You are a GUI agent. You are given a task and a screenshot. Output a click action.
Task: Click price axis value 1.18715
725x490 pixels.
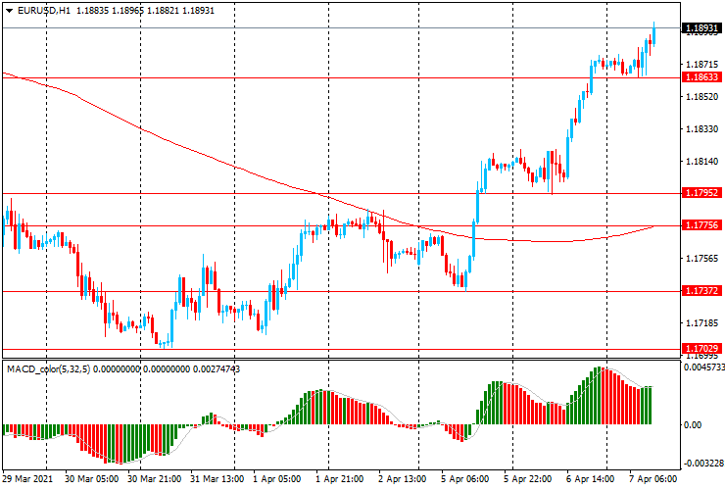click(x=702, y=65)
